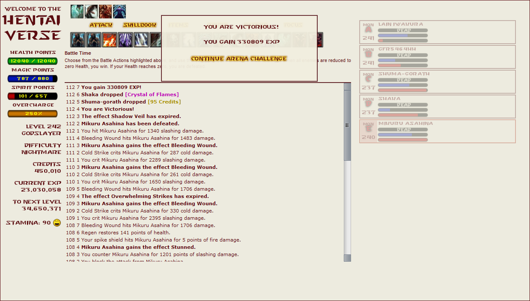The height and width of the screenshot is (301, 530).
Task: Click 'Mikuru Asahina has been defeated.' log line
Action: tap(130, 124)
